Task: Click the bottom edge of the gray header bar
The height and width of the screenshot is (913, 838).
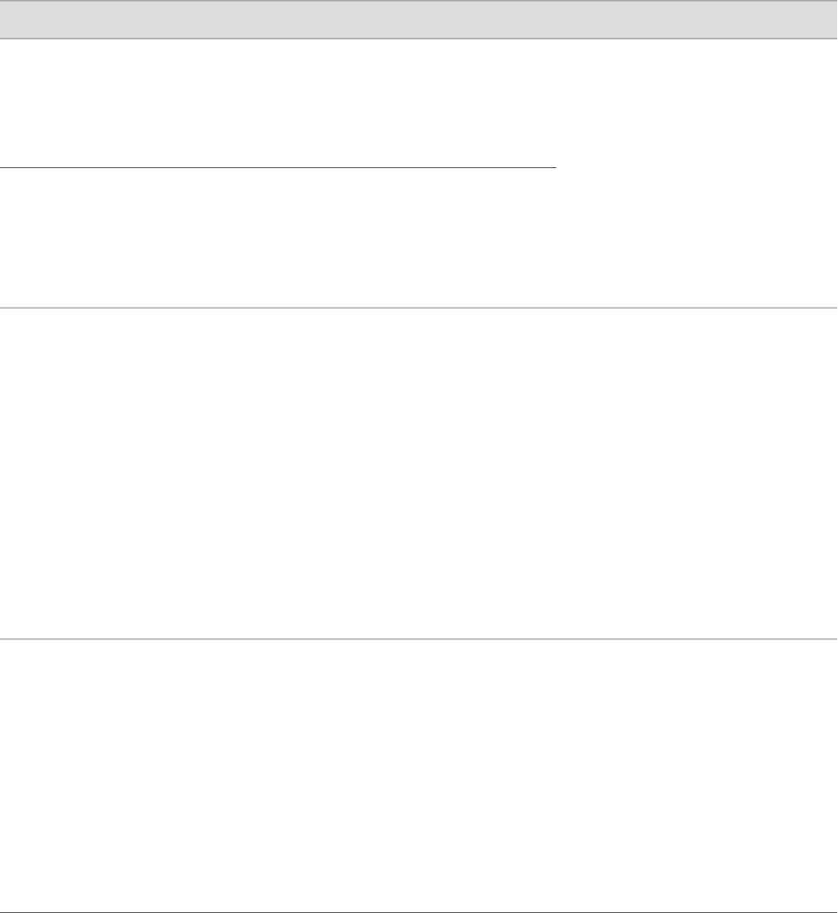Action: (419, 38)
